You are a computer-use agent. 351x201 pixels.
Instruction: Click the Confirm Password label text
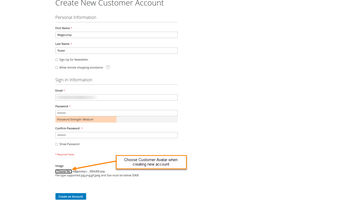pos(67,128)
